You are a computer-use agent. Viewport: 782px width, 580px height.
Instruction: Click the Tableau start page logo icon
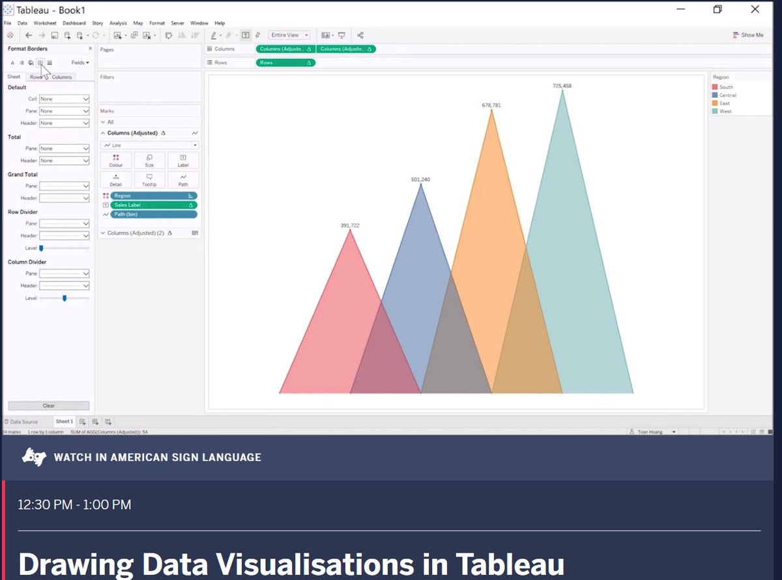pyautogui.click(x=10, y=35)
